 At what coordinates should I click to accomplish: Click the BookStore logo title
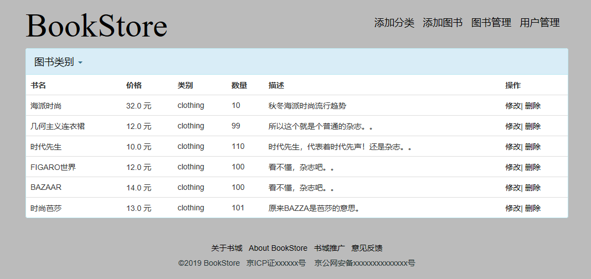pos(96,25)
